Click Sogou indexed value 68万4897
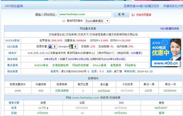 pos(161,108)
